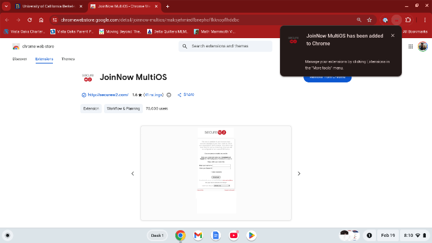This screenshot has height=243, width=432.
Task: Open the extensions puzzle icon menu
Action: 408,20
